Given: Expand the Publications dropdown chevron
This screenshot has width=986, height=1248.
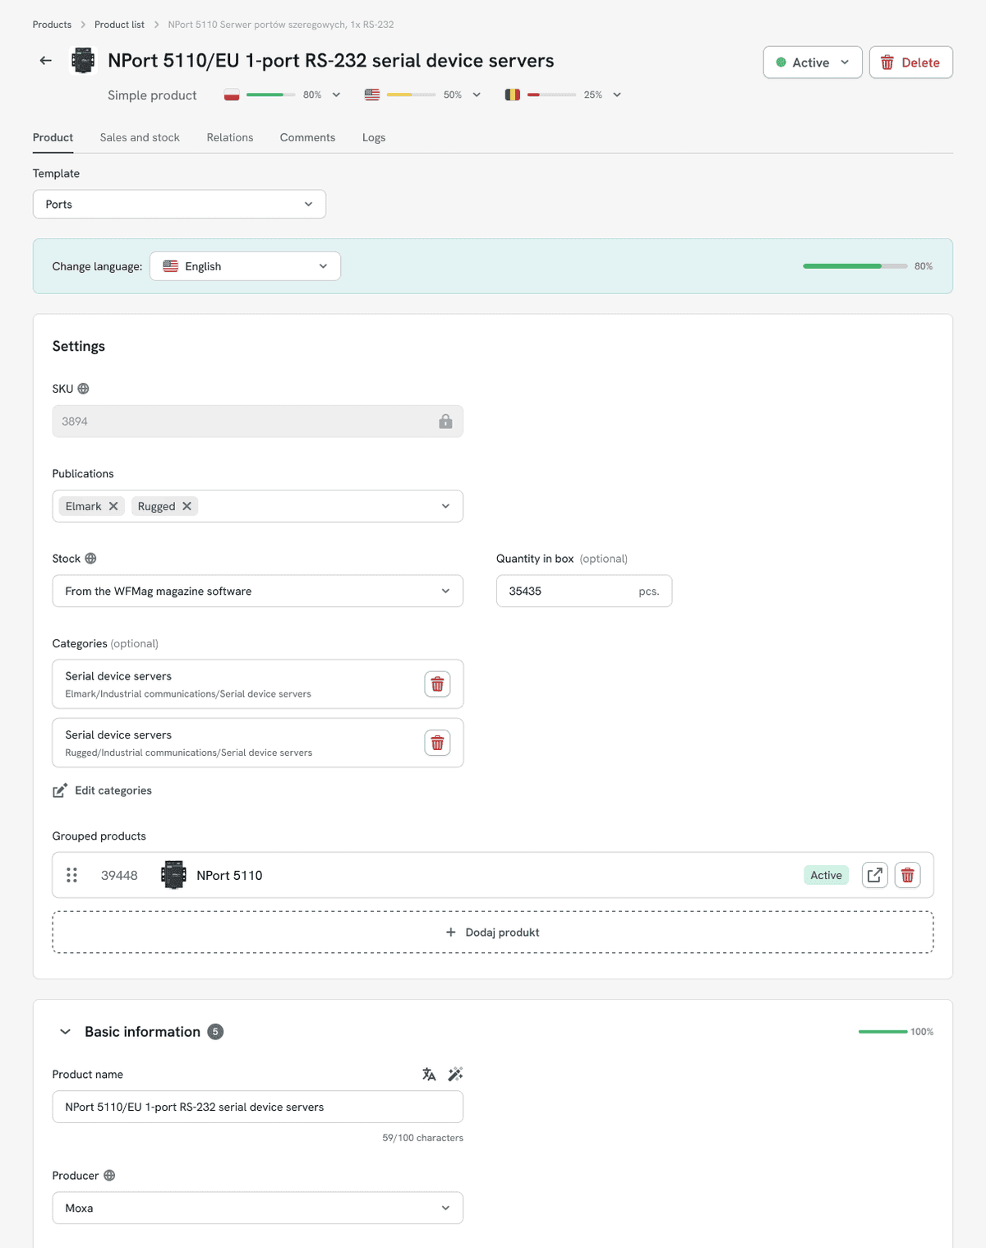Looking at the screenshot, I should tap(445, 506).
